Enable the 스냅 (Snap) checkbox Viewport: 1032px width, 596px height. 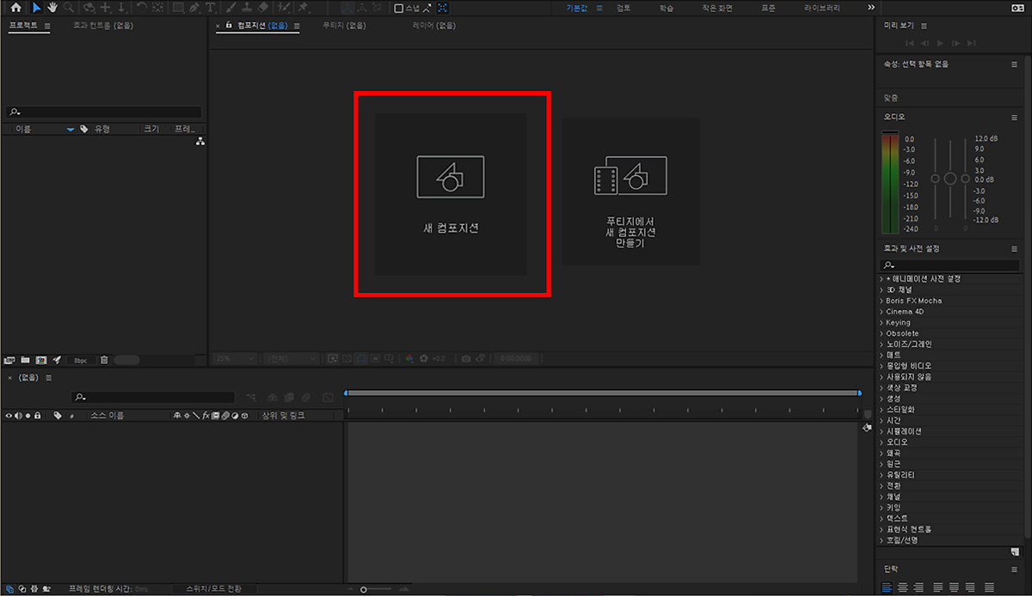(398, 8)
